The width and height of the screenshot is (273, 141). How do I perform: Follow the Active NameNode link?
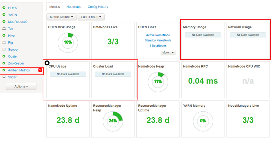(x=158, y=35)
